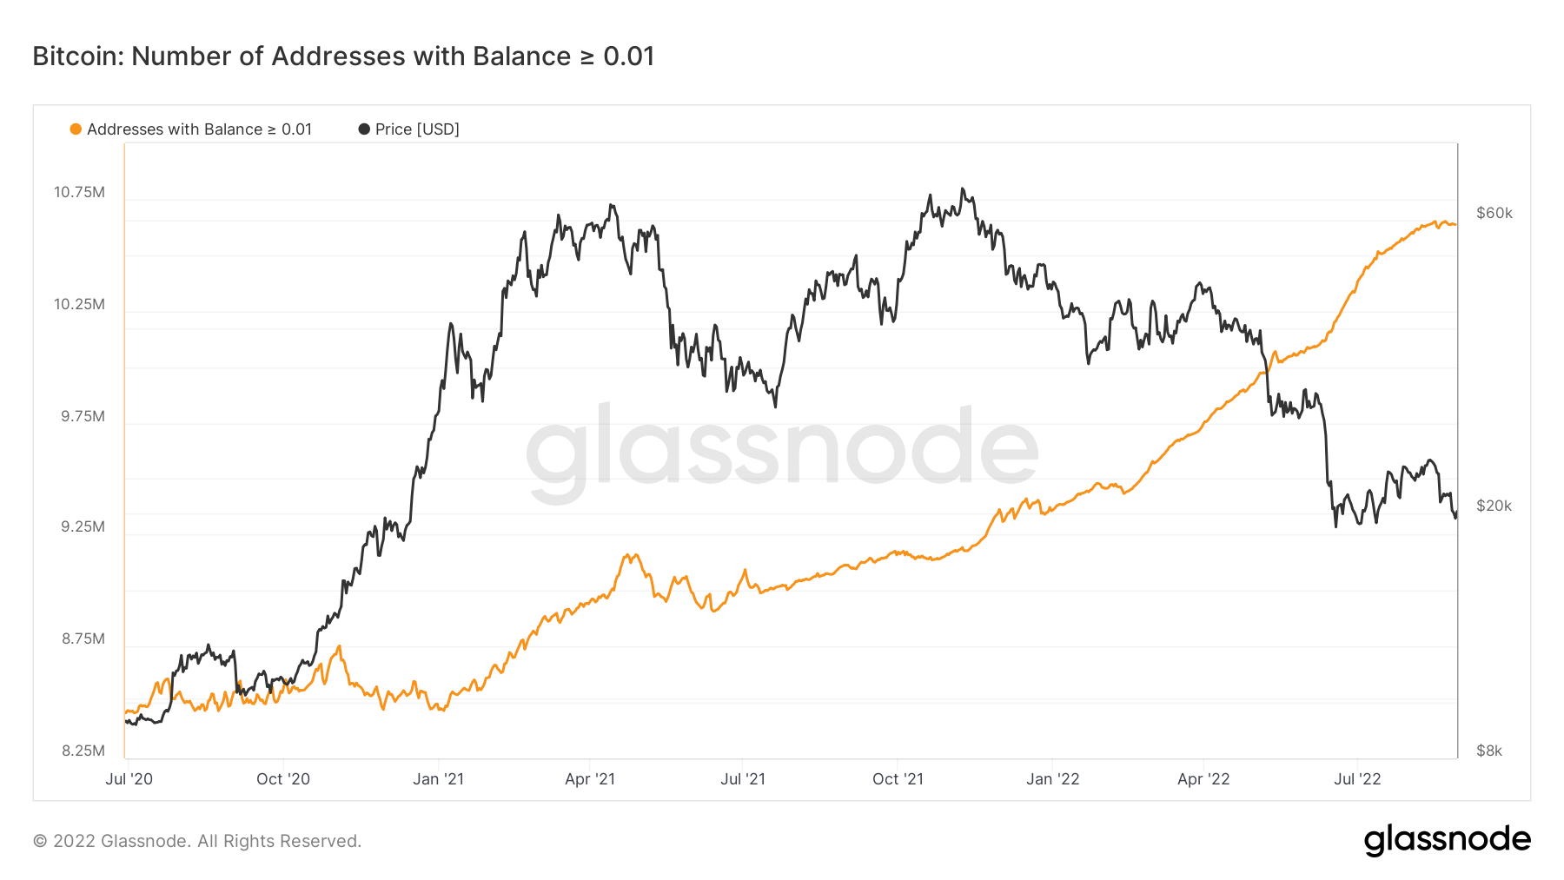1564x880 pixels.
Task: Select the Oct '21 x-axis label
Action: point(898,779)
